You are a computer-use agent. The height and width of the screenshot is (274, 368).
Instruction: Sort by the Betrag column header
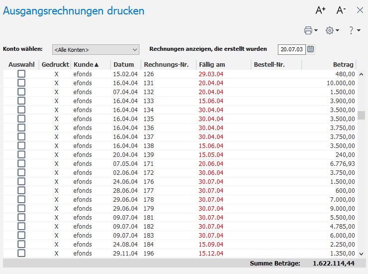pos(343,65)
